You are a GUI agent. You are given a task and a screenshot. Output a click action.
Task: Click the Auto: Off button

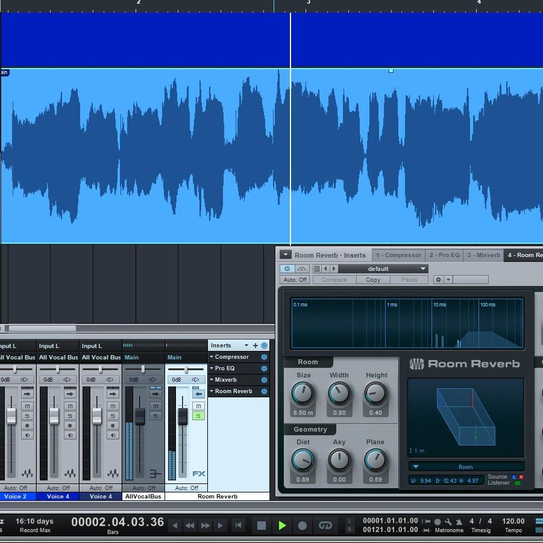point(295,279)
